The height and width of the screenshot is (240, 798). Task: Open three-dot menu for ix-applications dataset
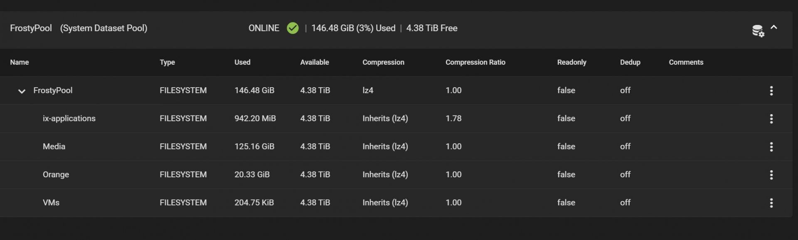[x=771, y=119]
